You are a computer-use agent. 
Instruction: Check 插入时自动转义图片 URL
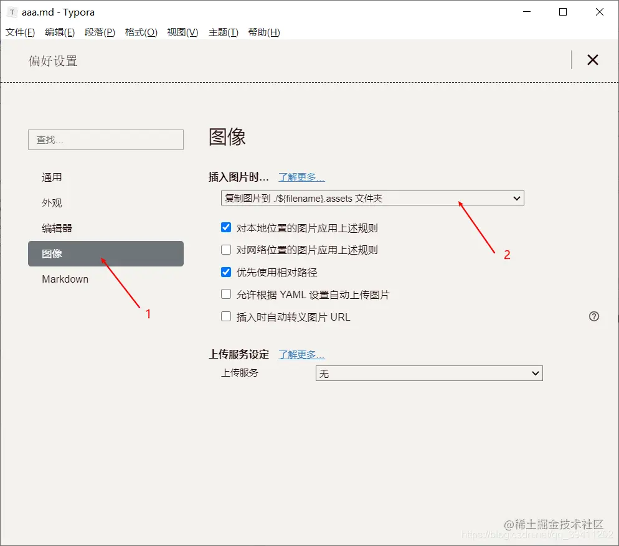point(226,316)
